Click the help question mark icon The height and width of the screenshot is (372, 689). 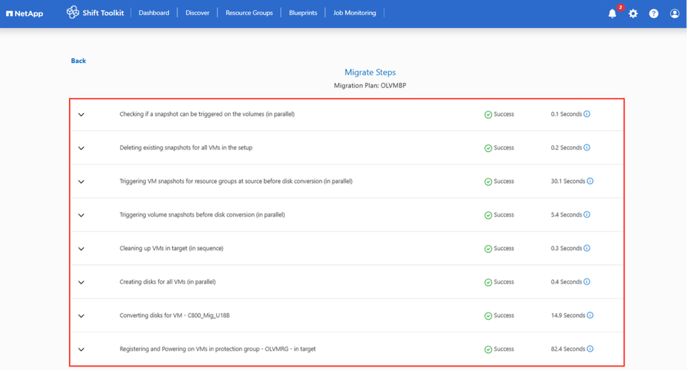click(654, 14)
